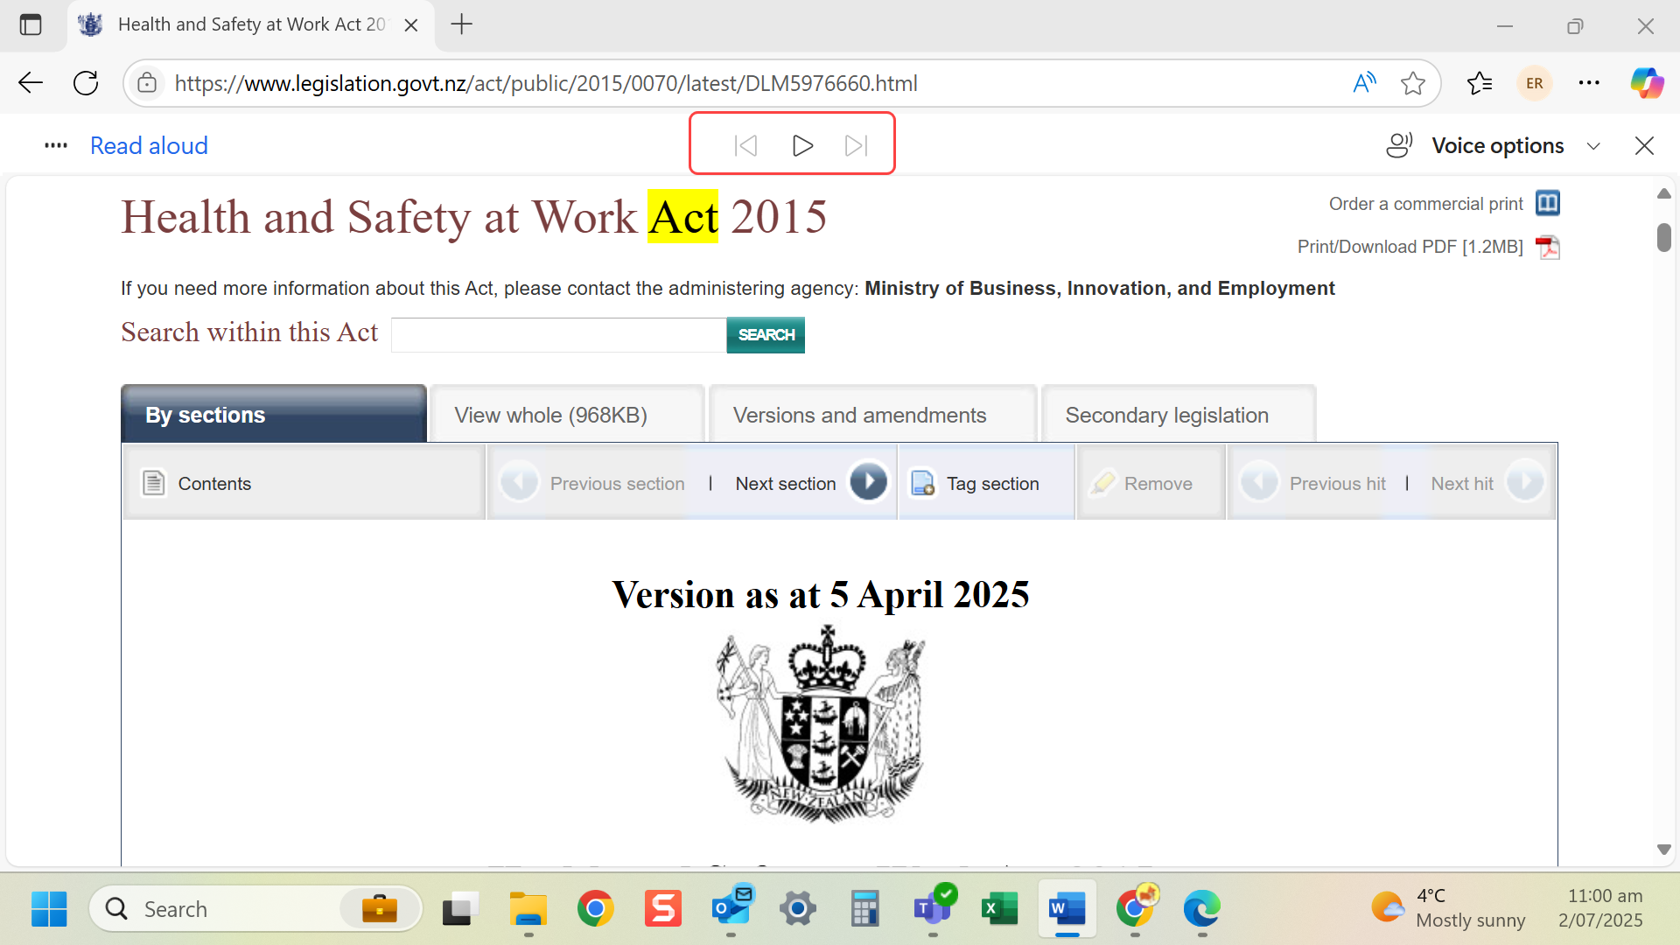The height and width of the screenshot is (945, 1680).
Task: Toggle Read aloud icon in address bar
Action: pyautogui.click(x=1364, y=83)
